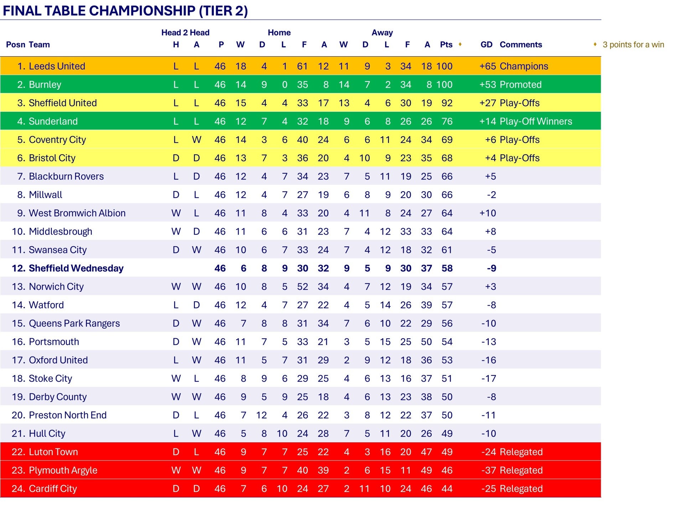Click the diamond marker beside Pts header
Screen dimensions: 684x516
click(460, 44)
